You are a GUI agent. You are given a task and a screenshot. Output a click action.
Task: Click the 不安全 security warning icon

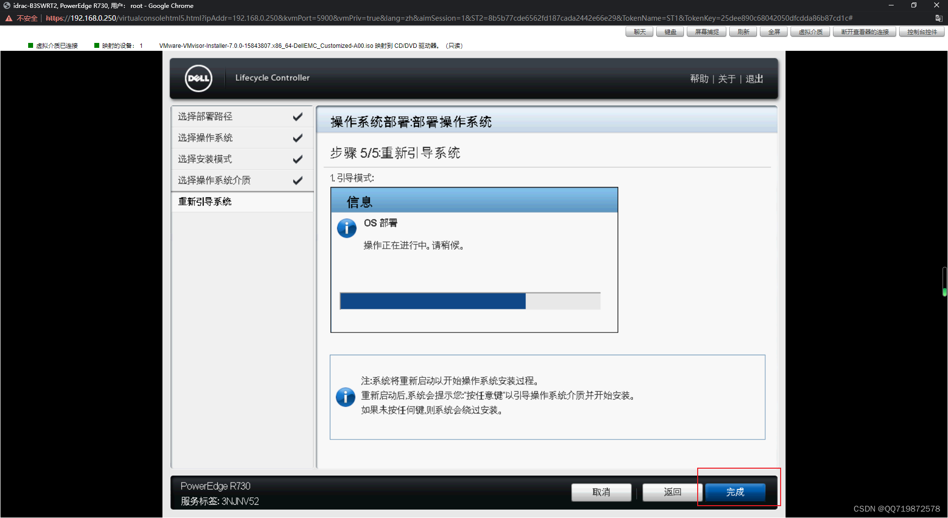pos(9,18)
